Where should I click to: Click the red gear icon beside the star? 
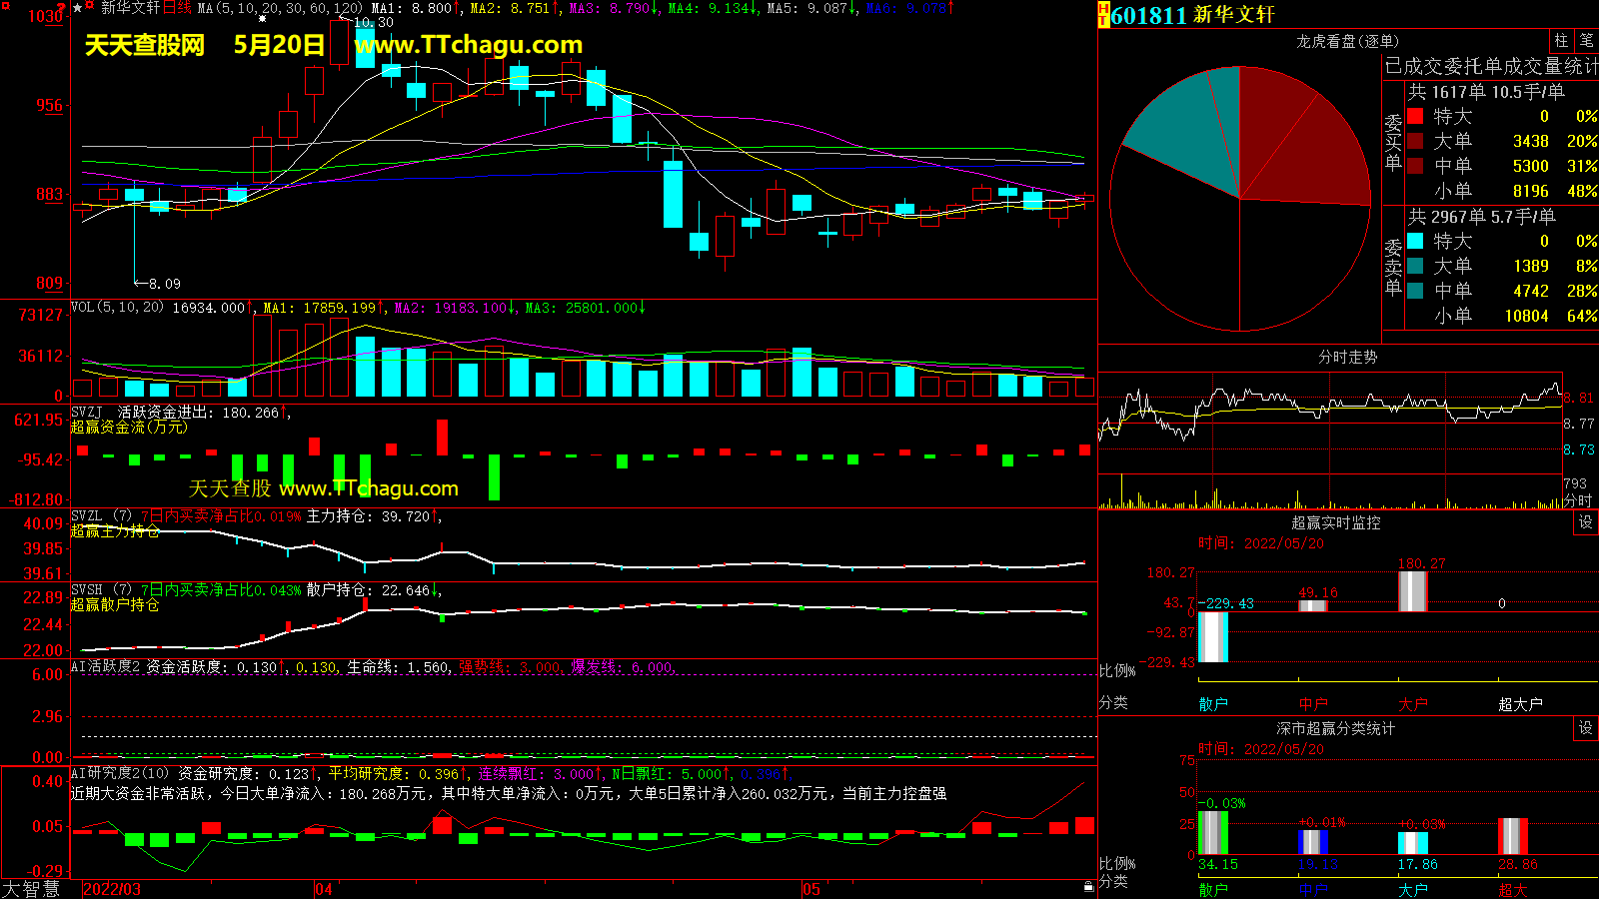click(90, 8)
